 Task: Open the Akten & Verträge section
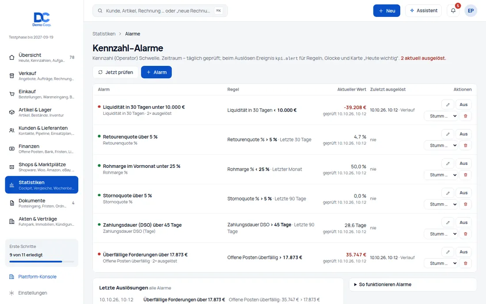42,221
